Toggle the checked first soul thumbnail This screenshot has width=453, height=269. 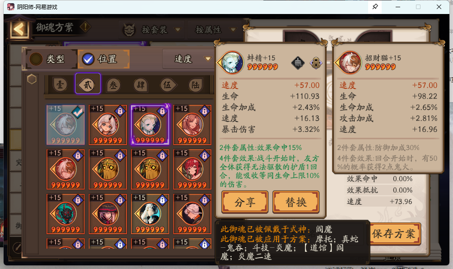click(65, 125)
